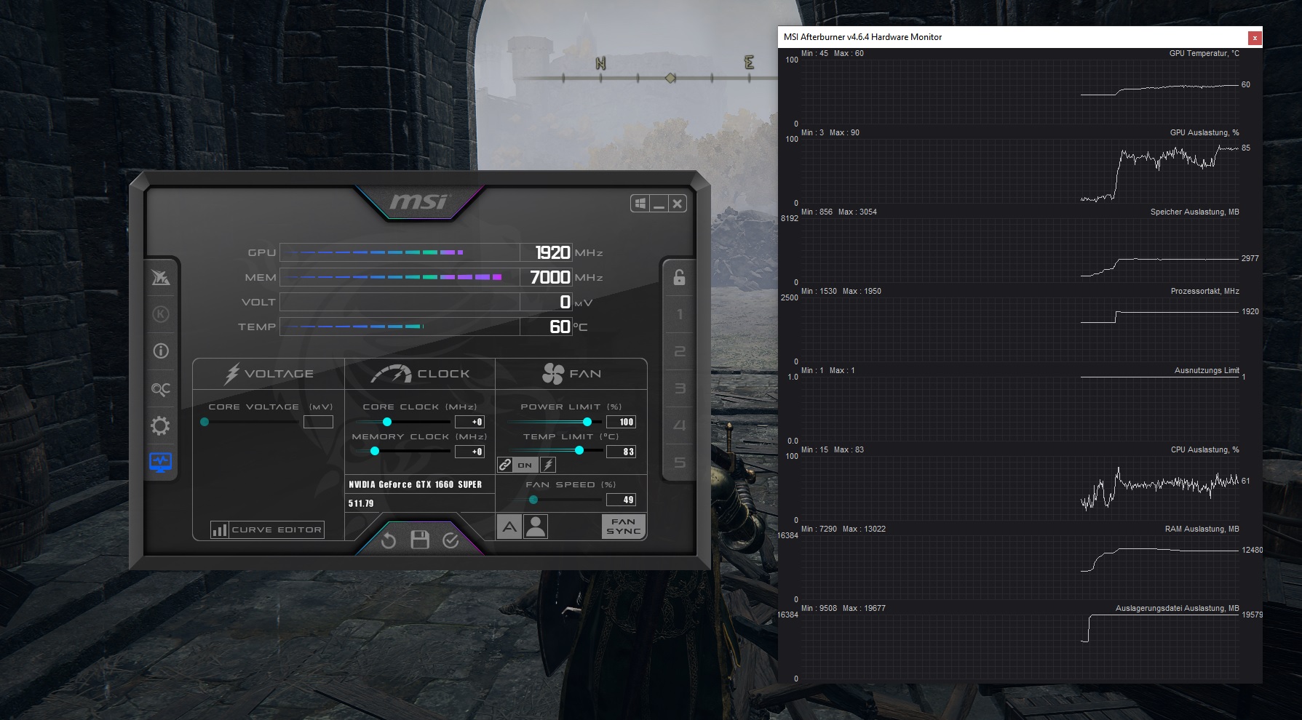Open the settings gear in Afterburner
1302x720 pixels.
click(x=161, y=425)
